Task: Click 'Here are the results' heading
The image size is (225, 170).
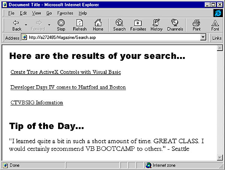Action: [97, 56]
